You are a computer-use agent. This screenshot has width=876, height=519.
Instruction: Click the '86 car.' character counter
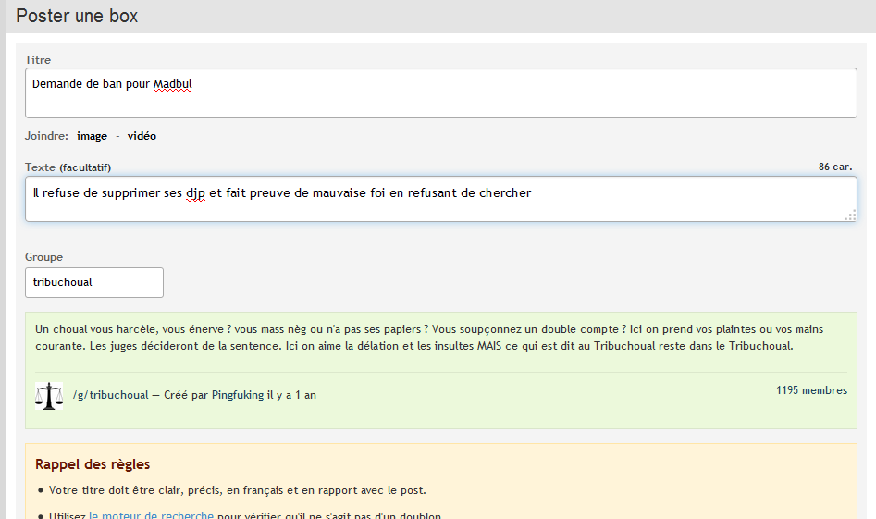coord(835,167)
